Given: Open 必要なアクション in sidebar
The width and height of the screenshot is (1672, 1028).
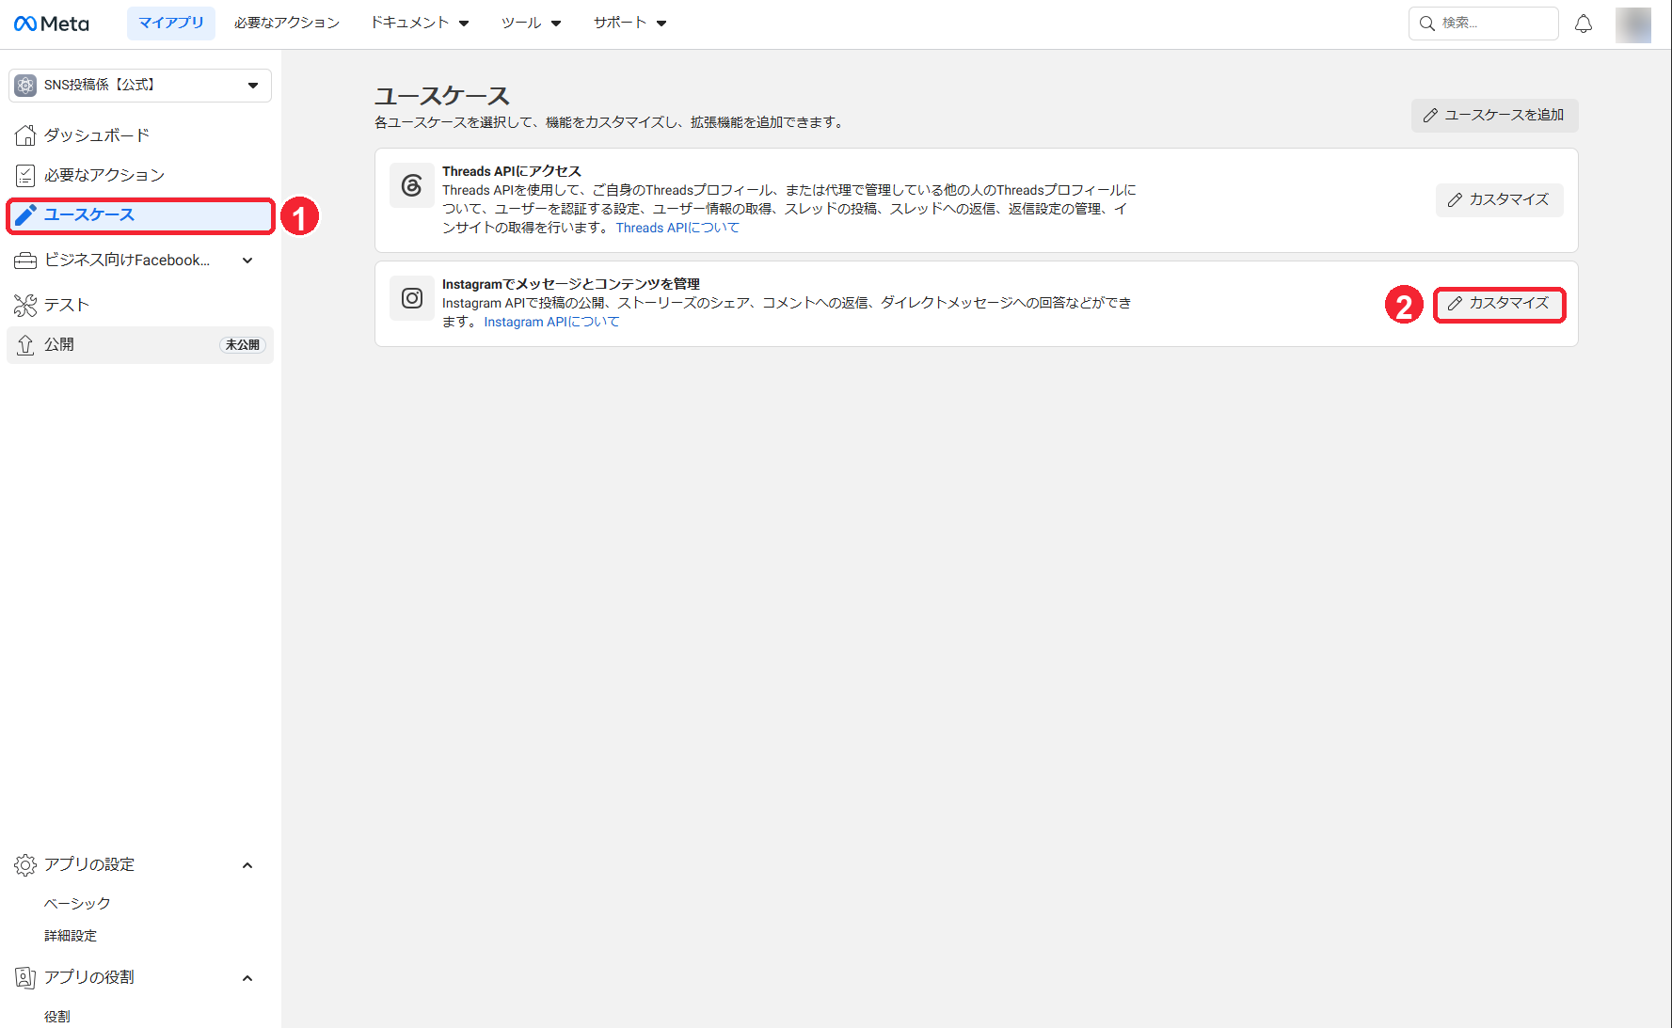Looking at the screenshot, I should click(140, 175).
